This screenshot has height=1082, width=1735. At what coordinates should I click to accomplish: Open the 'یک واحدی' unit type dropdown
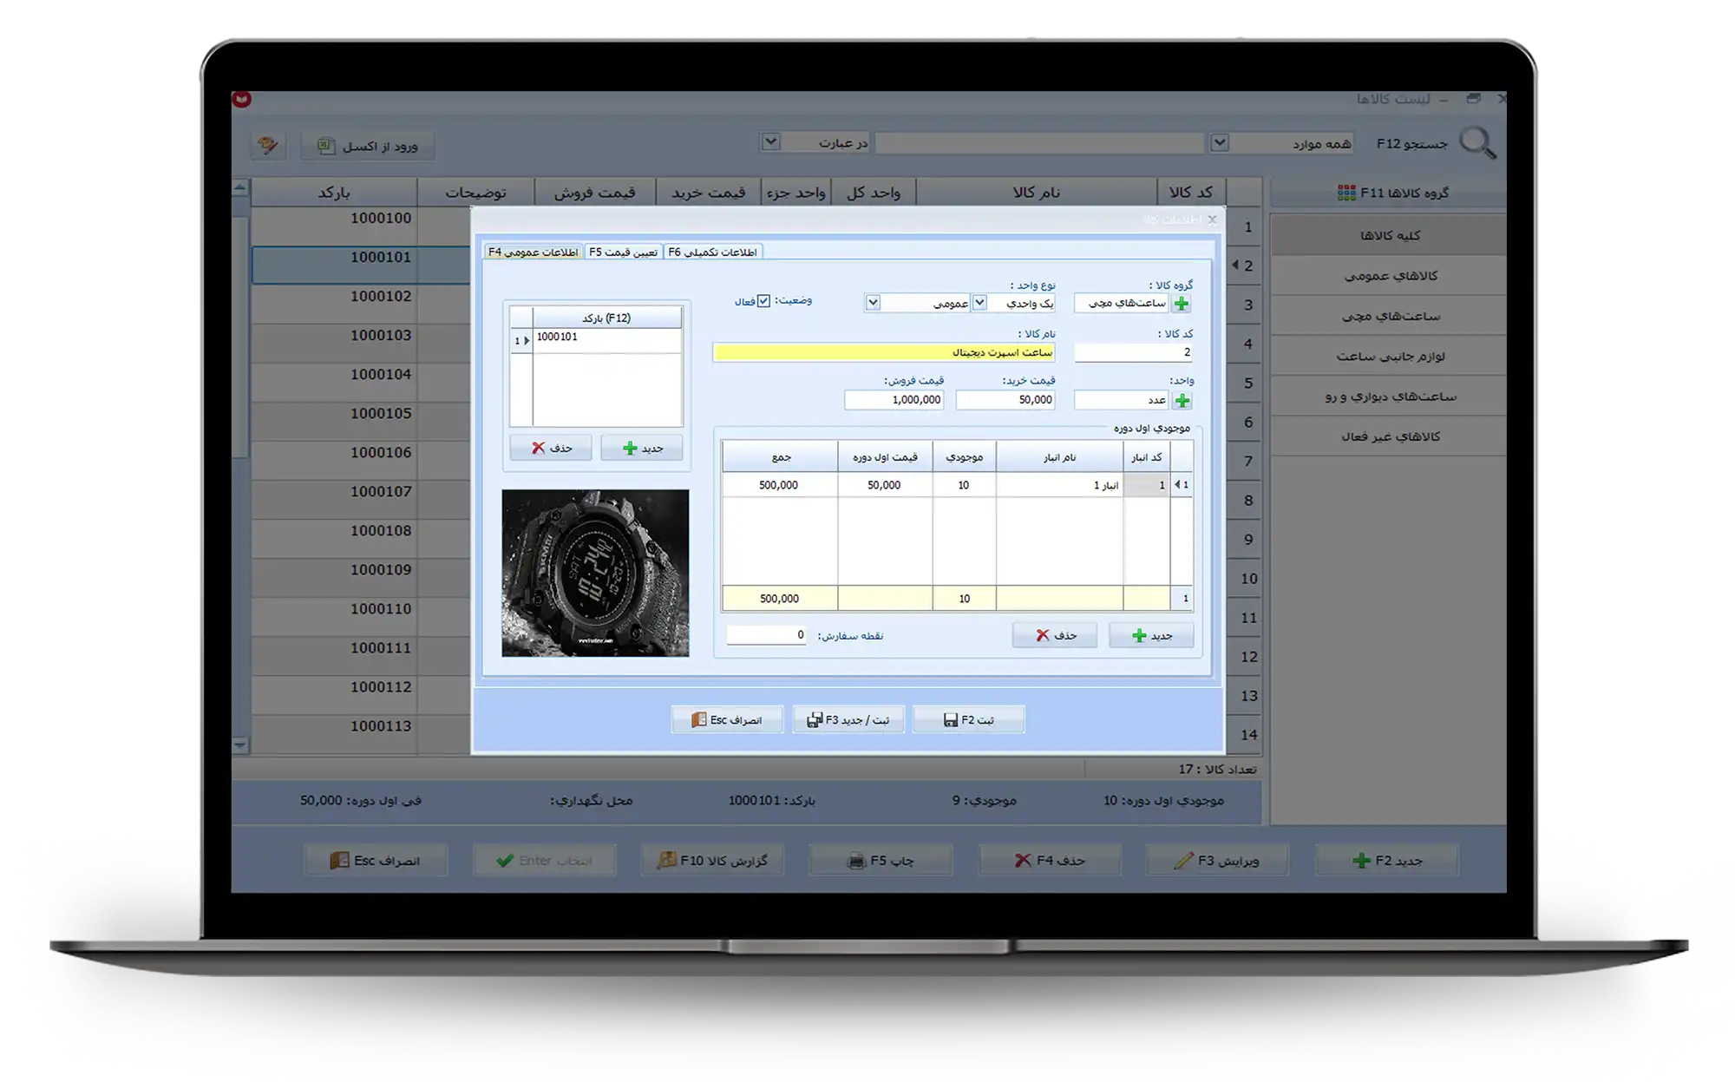click(979, 303)
